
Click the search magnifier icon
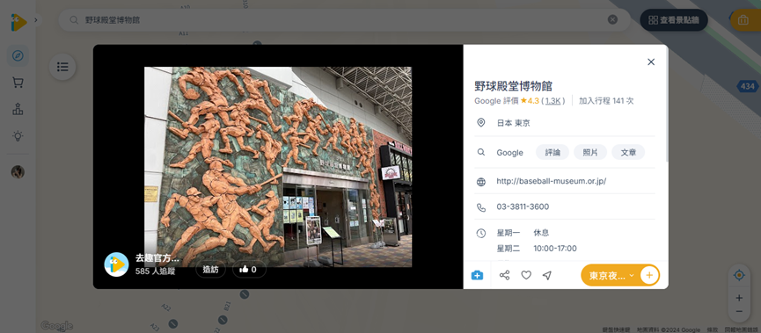tap(74, 20)
